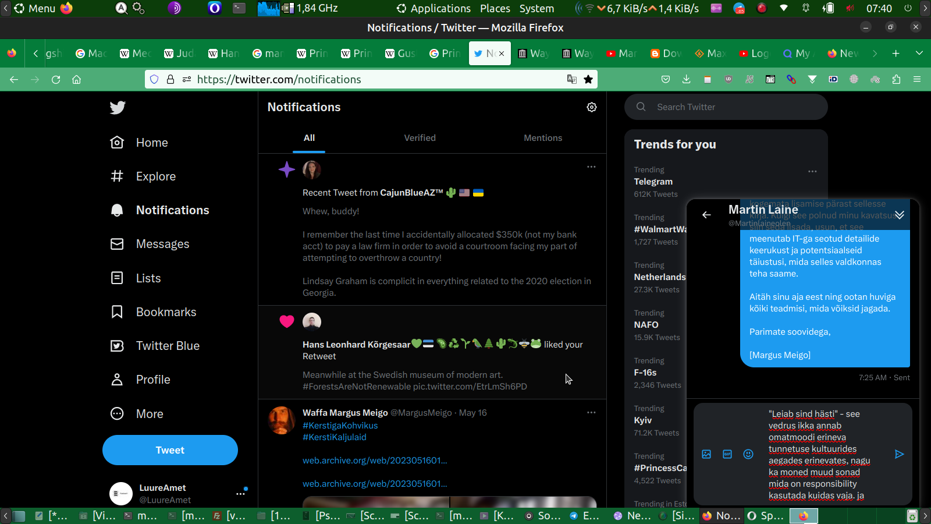Switch to the Mentions notifications tab

pos(543,138)
